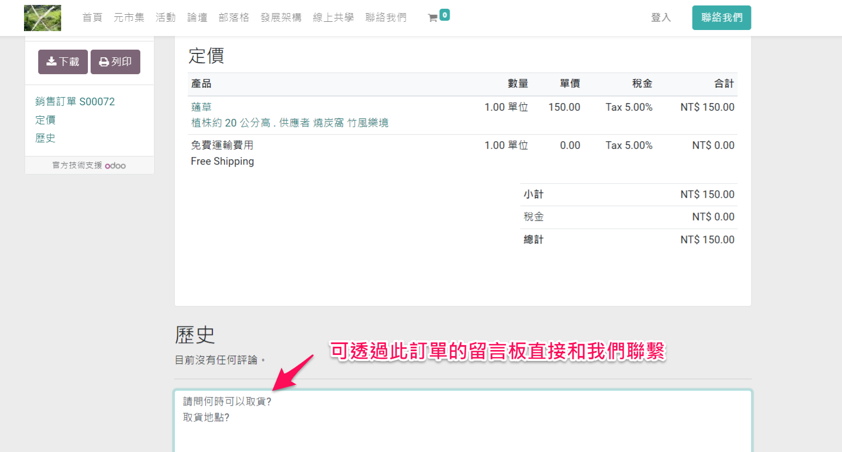Jump to 定價 section in sidebar
This screenshot has width=842, height=452.
click(x=45, y=120)
